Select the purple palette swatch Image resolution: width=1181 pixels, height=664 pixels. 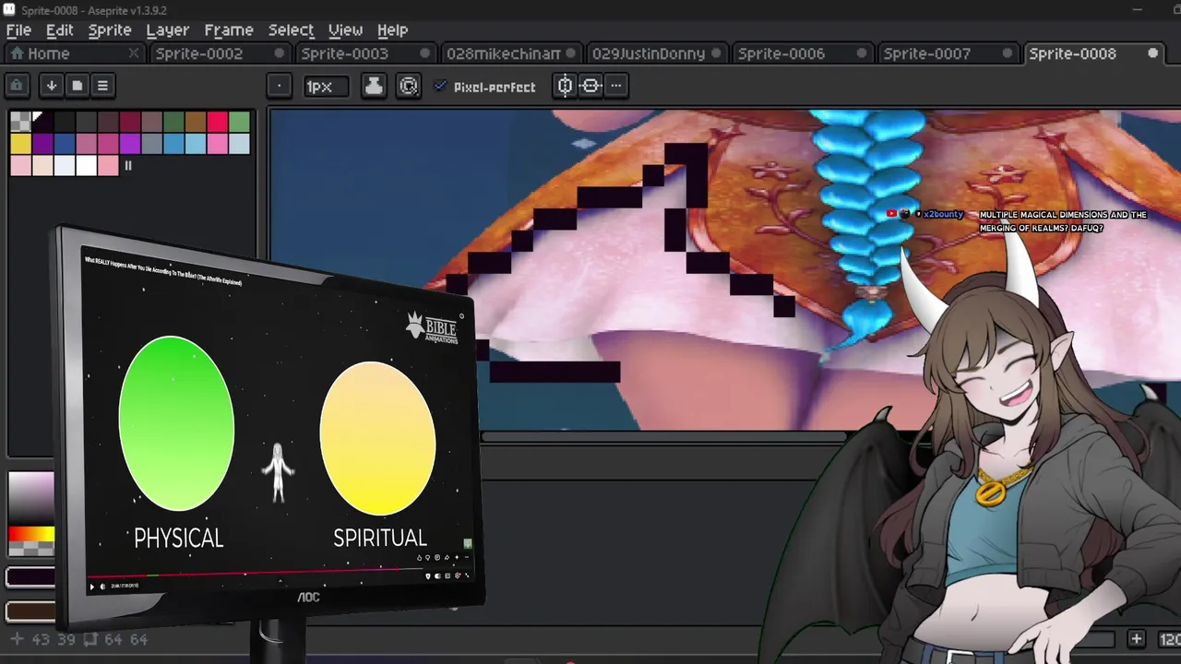(42, 144)
